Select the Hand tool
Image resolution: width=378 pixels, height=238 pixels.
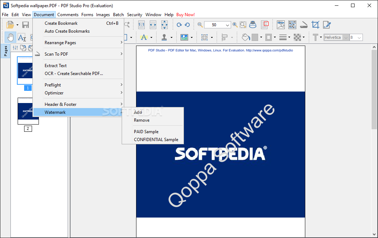(10, 37)
